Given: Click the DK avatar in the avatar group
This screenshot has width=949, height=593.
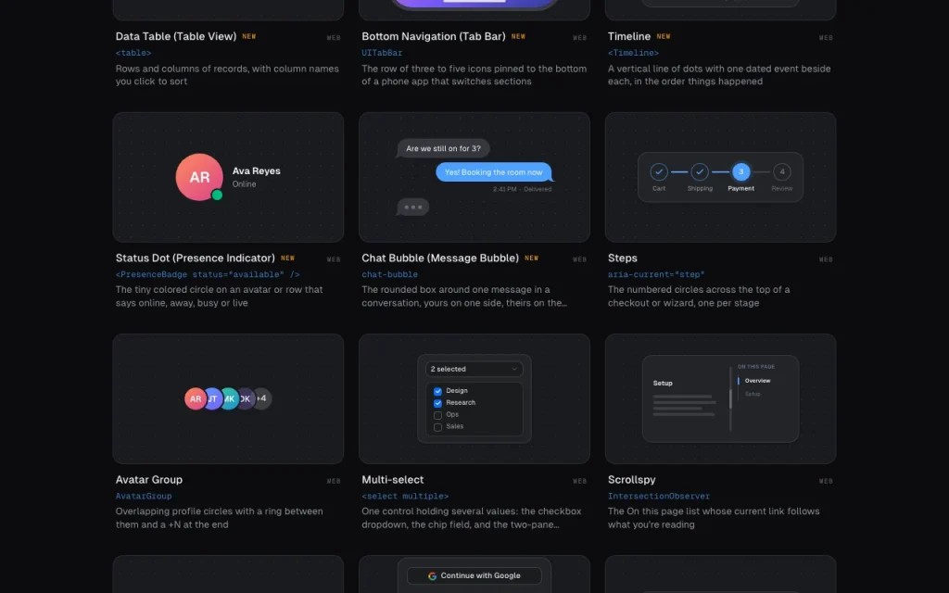Looking at the screenshot, I should 246,398.
